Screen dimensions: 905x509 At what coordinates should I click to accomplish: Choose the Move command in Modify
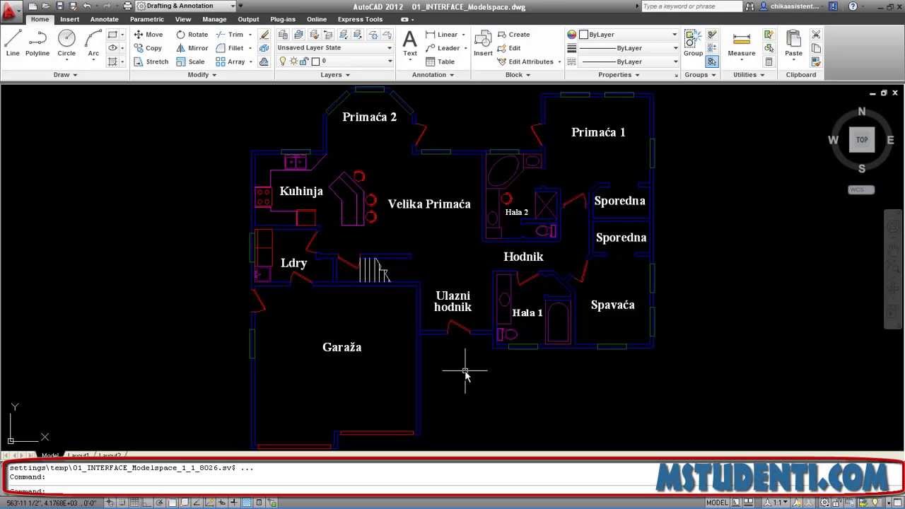click(x=148, y=35)
